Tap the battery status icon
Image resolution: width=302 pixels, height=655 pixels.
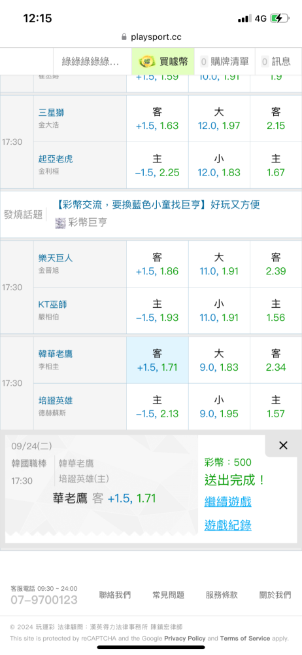pyautogui.click(x=279, y=18)
